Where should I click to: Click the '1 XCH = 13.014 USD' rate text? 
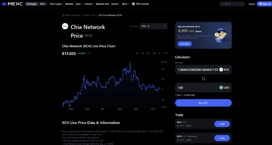(x=185, y=95)
